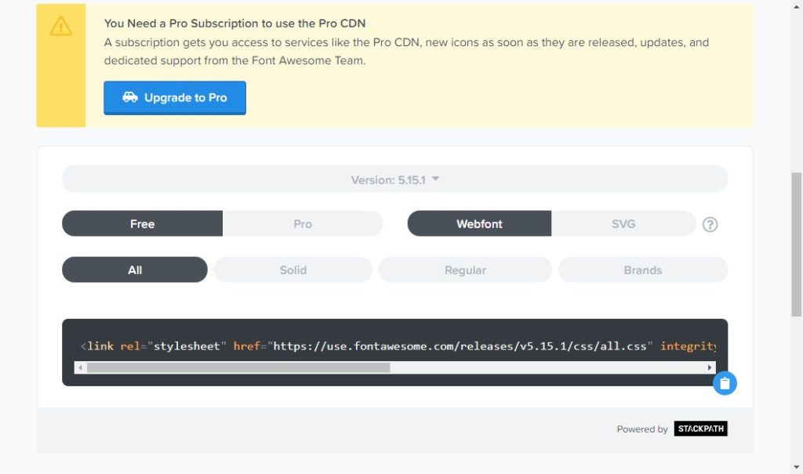The image size is (803, 474).
Task: Switch to the Pro option
Action: (x=303, y=224)
